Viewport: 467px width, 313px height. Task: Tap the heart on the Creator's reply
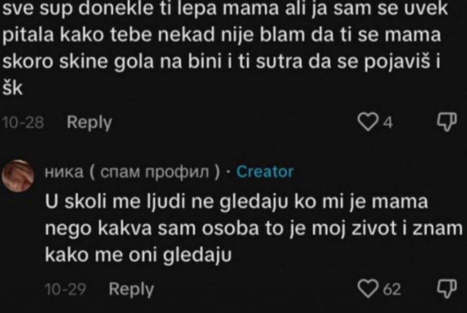coord(371,289)
